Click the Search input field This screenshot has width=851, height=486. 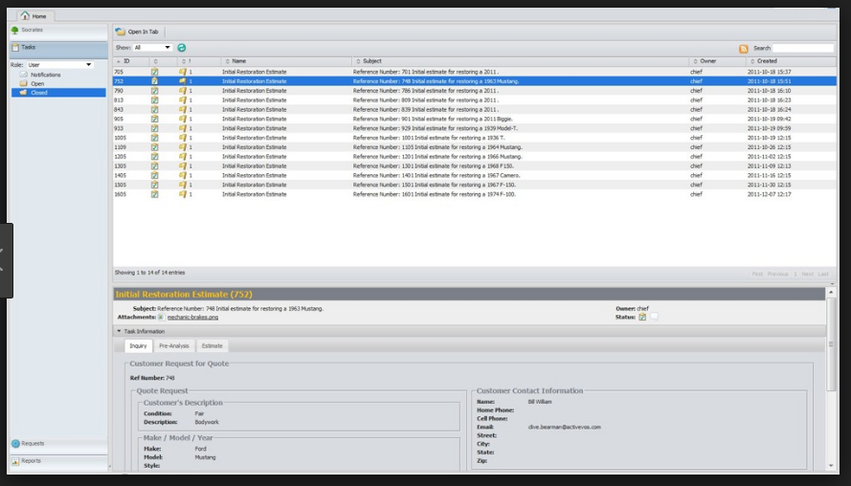pos(803,48)
